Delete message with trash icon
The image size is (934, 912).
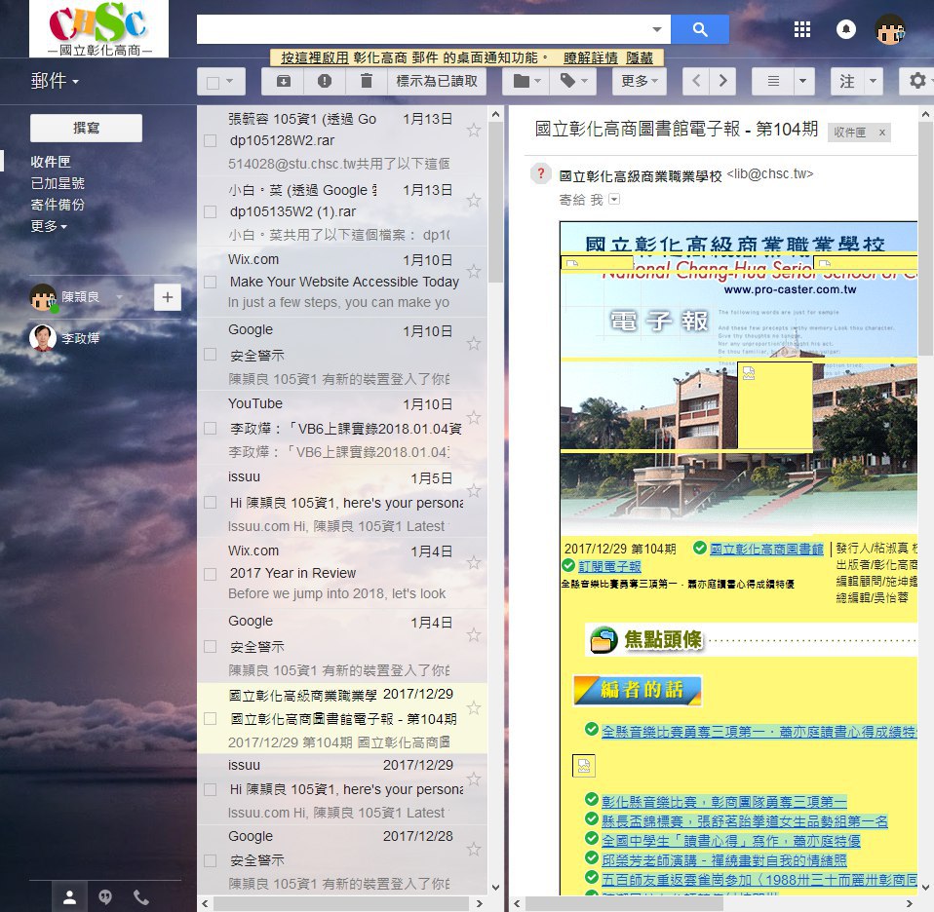tap(367, 81)
